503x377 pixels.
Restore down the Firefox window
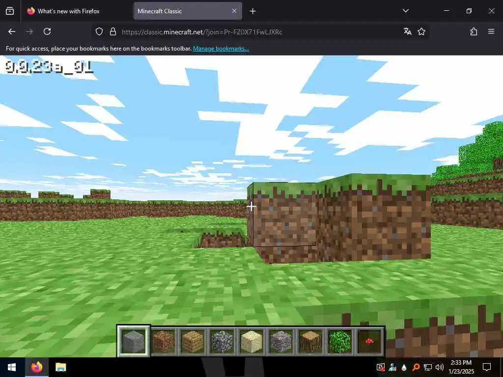(x=469, y=11)
